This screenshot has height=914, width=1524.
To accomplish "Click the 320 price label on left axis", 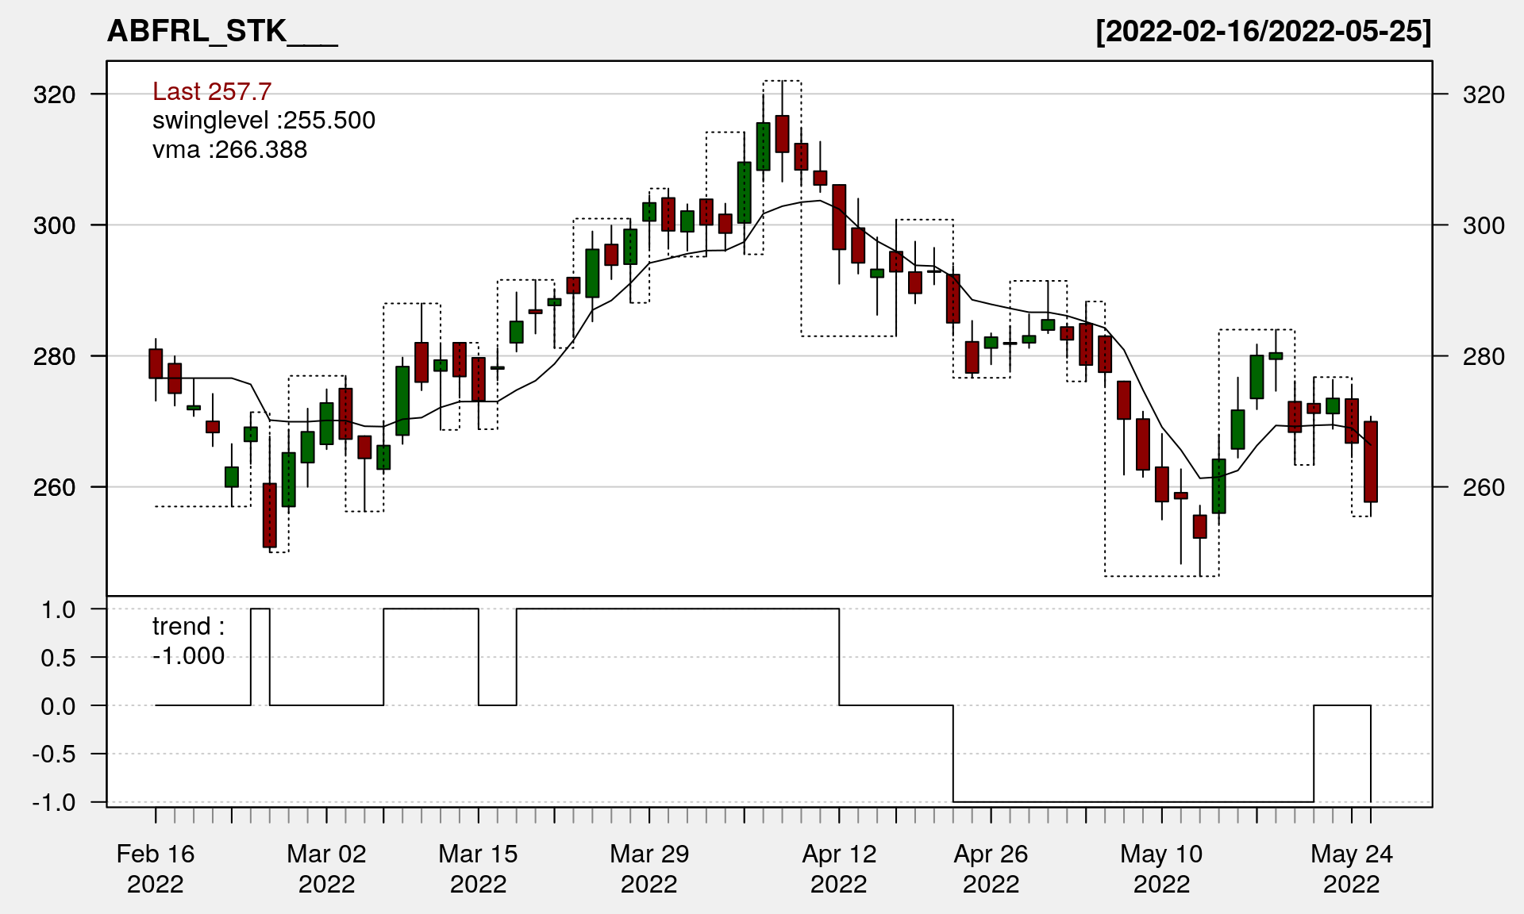I will (x=54, y=95).
